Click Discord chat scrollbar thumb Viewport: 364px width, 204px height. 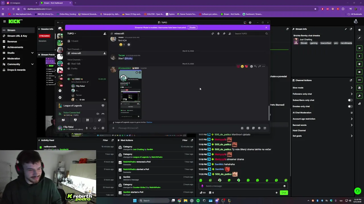269,113
